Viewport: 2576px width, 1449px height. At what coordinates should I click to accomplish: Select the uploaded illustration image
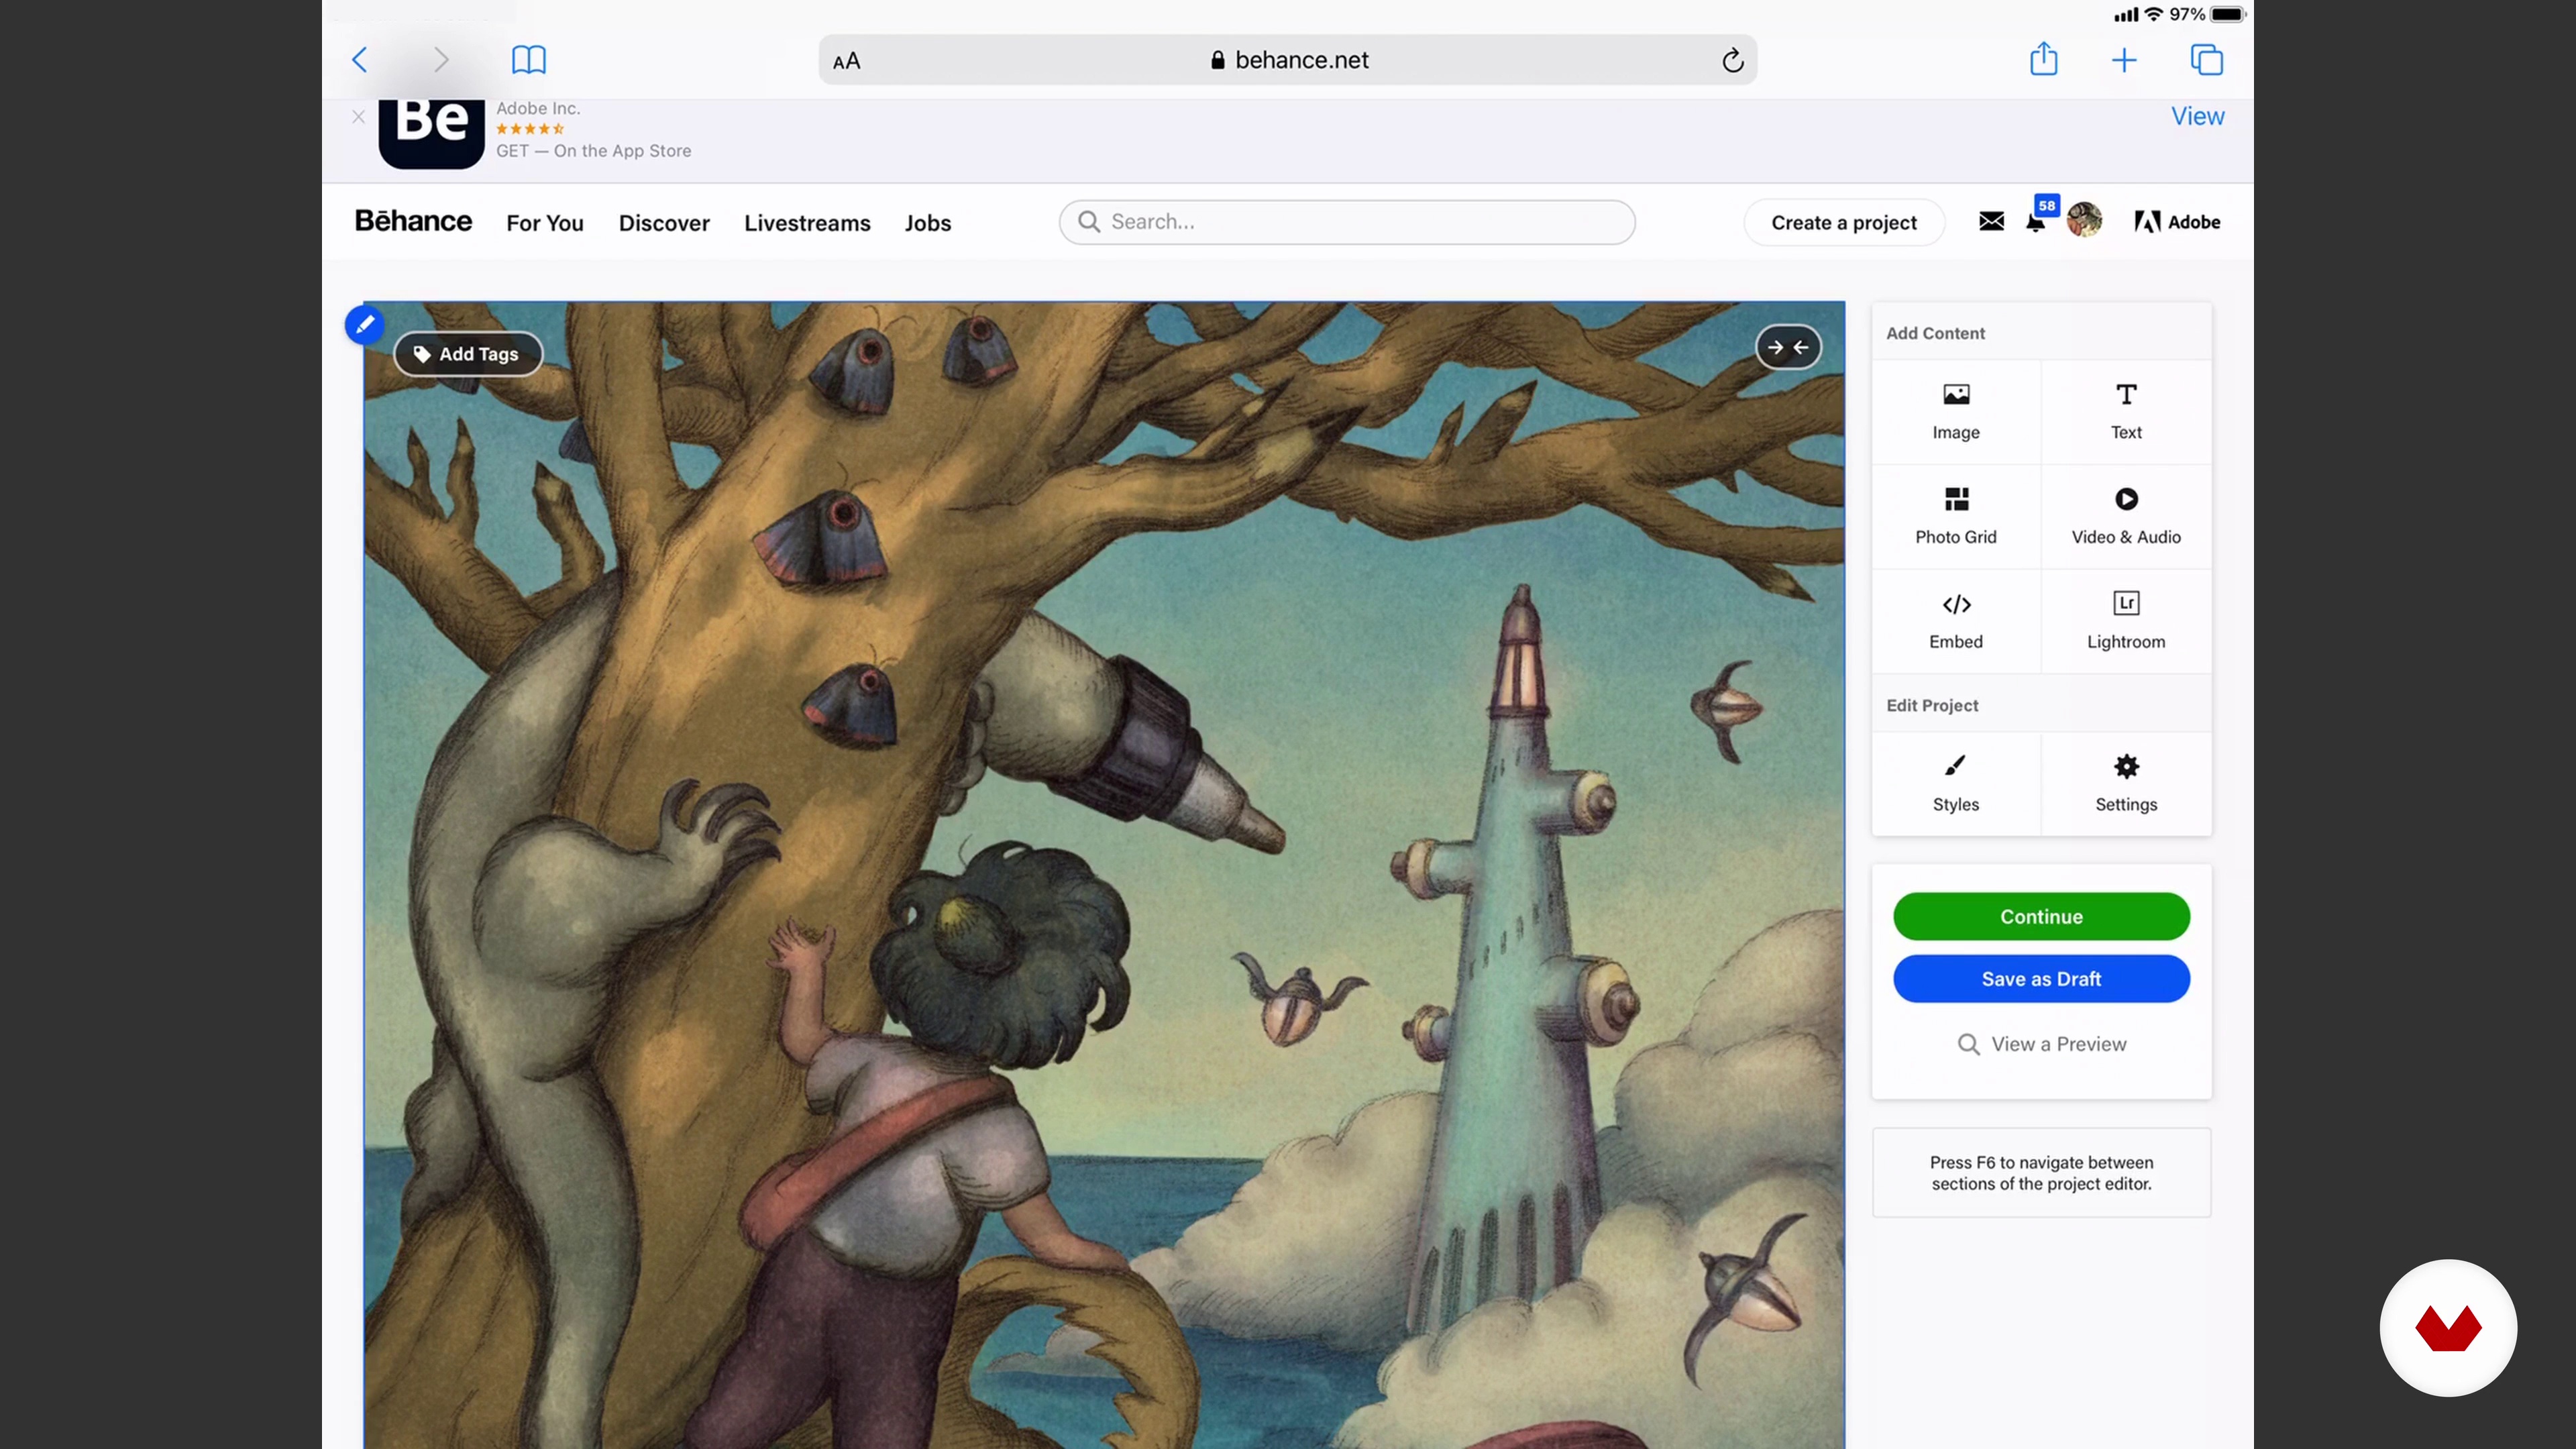pyautogui.click(x=1104, y=875)
